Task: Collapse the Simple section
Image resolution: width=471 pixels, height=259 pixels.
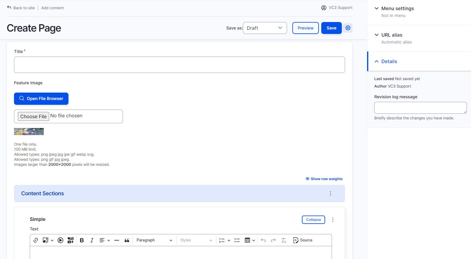Action: pyautogui.click(x=314, y=220)
